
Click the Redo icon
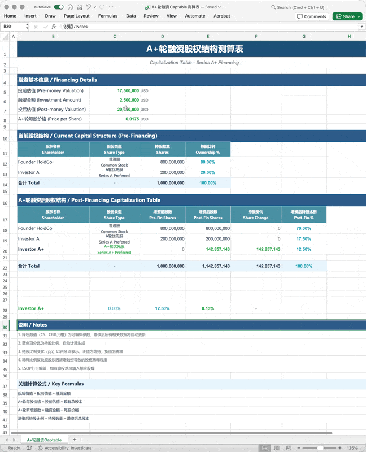[x=102, y=7]
